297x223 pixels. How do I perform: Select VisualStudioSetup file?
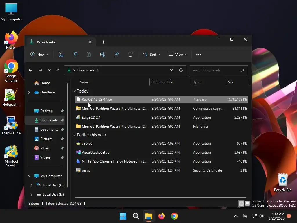pyautogui.click(x=161, y=152)
